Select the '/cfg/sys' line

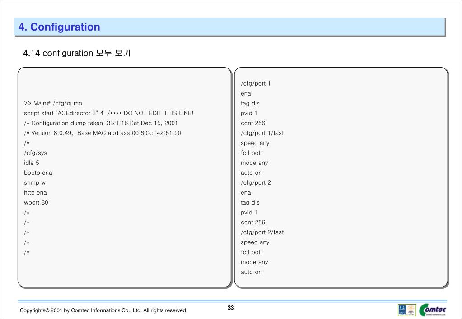35,153
